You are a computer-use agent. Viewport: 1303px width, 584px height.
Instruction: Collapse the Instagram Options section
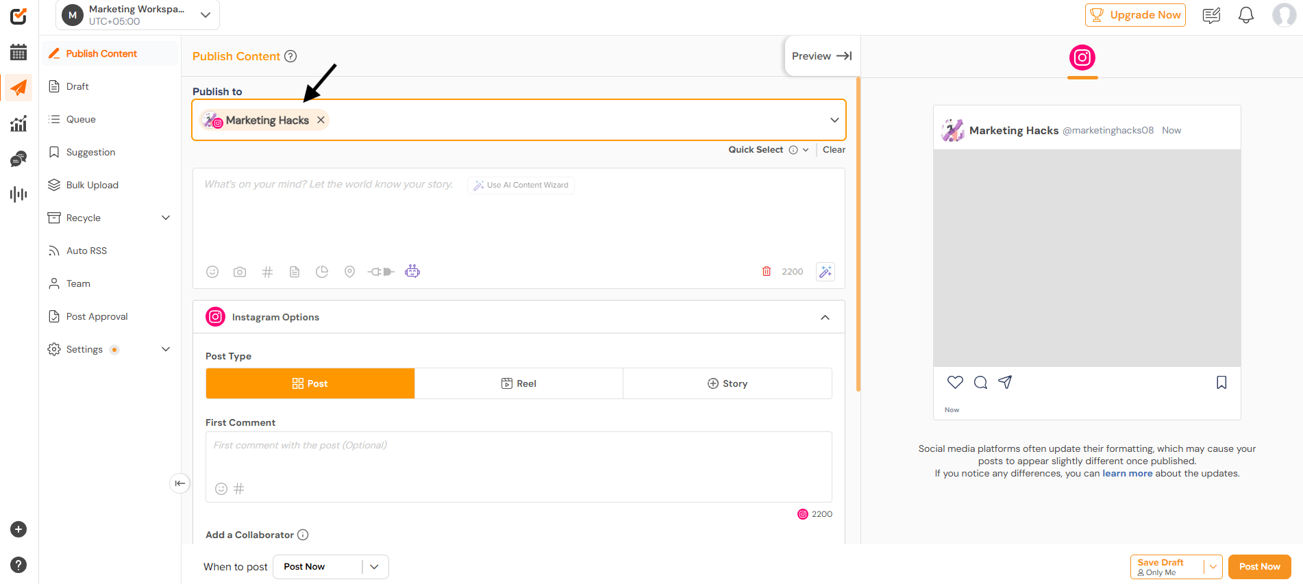[x=825, y=317]
